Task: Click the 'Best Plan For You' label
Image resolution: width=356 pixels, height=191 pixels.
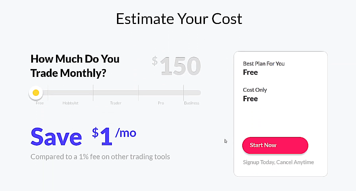Action: click(264, 64)
